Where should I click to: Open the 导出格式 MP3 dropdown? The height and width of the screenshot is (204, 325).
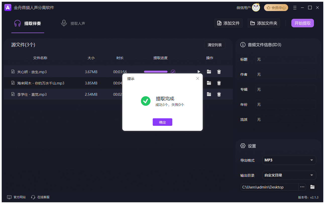(x=289, y=160)
